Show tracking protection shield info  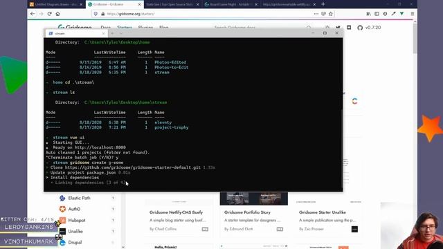click(96, 14)
